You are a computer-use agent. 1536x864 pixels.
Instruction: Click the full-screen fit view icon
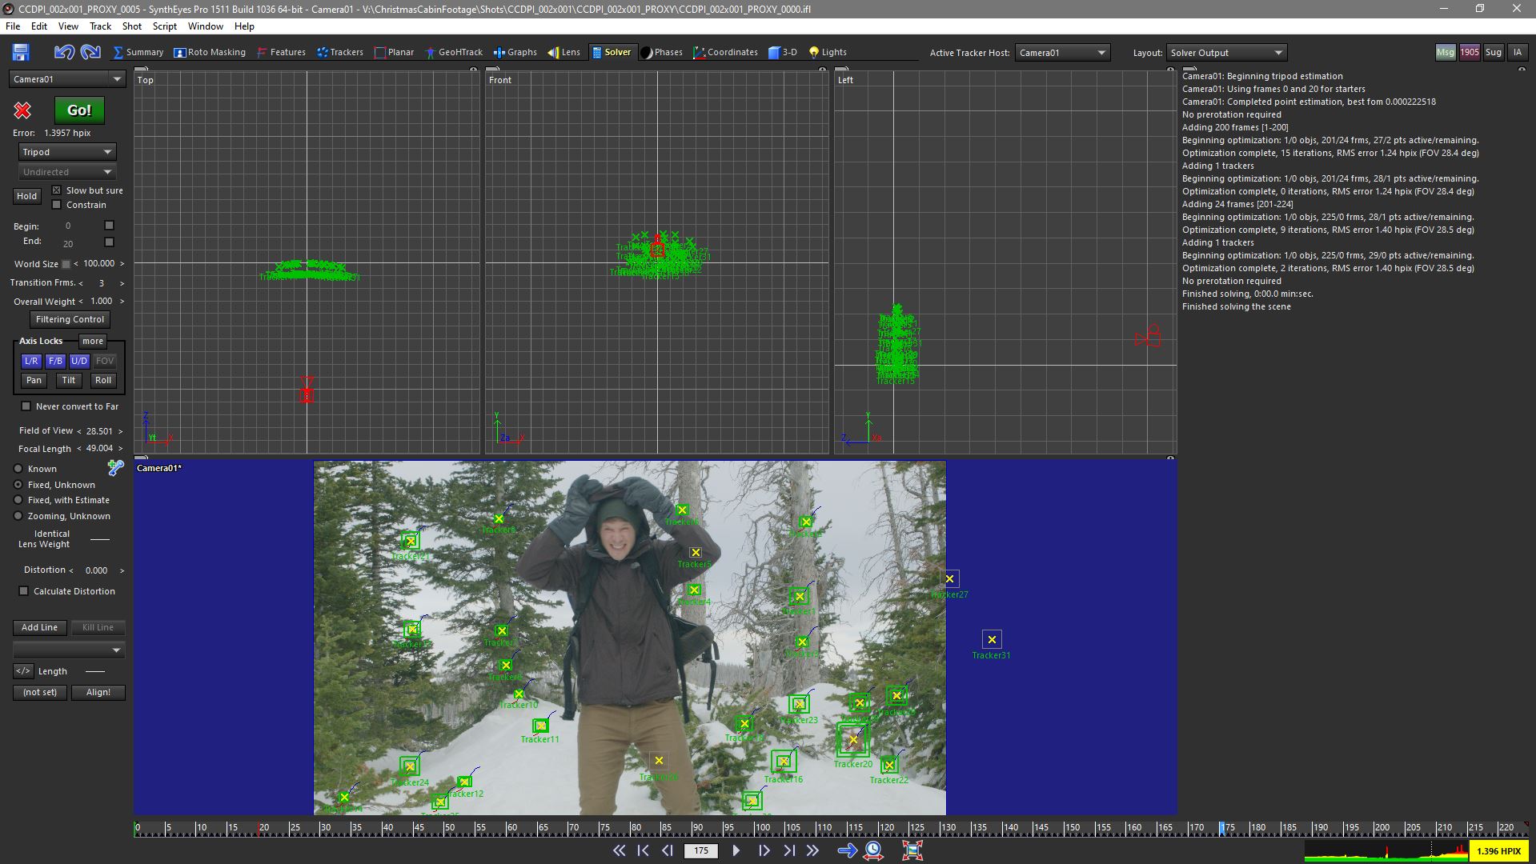(x=912, y=850)
